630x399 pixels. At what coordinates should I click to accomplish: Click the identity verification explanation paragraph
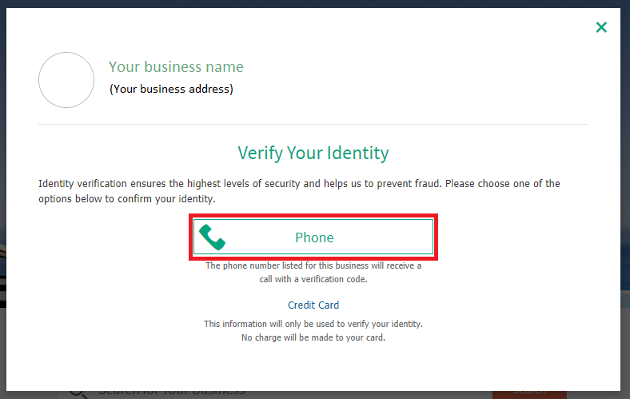pos(299,191)
